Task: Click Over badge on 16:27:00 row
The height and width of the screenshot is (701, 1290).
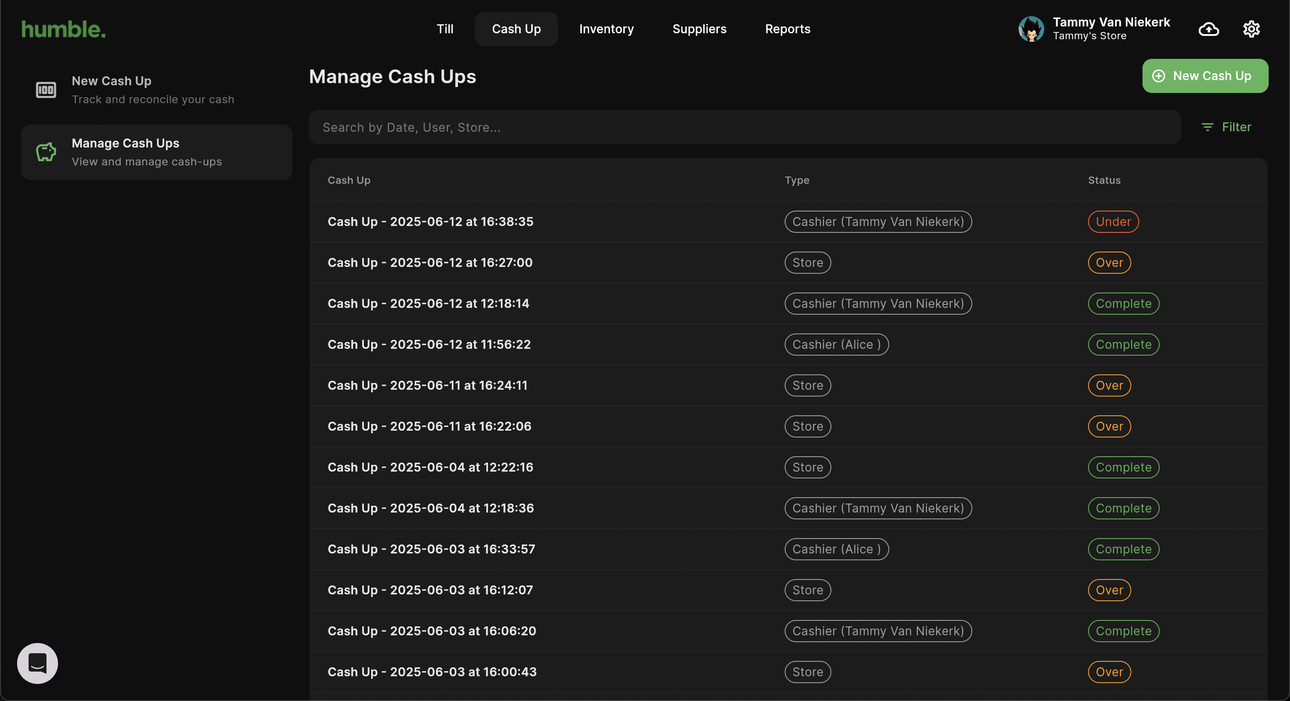Action: point(1109,263)
